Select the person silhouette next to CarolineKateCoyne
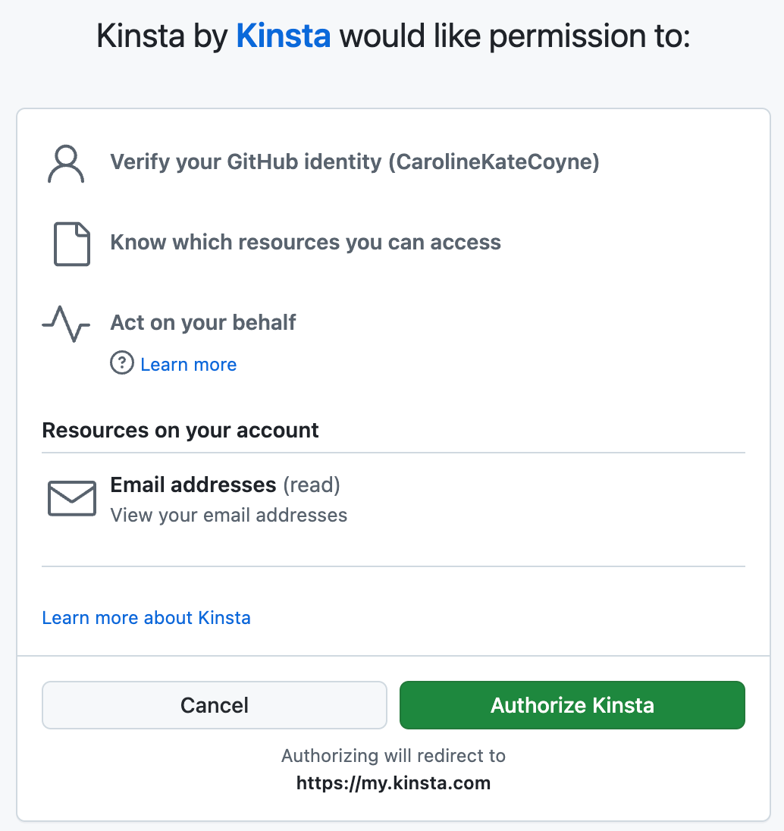Image resolution: width=784 pixels, height=831 pixels. coord(66,163)
